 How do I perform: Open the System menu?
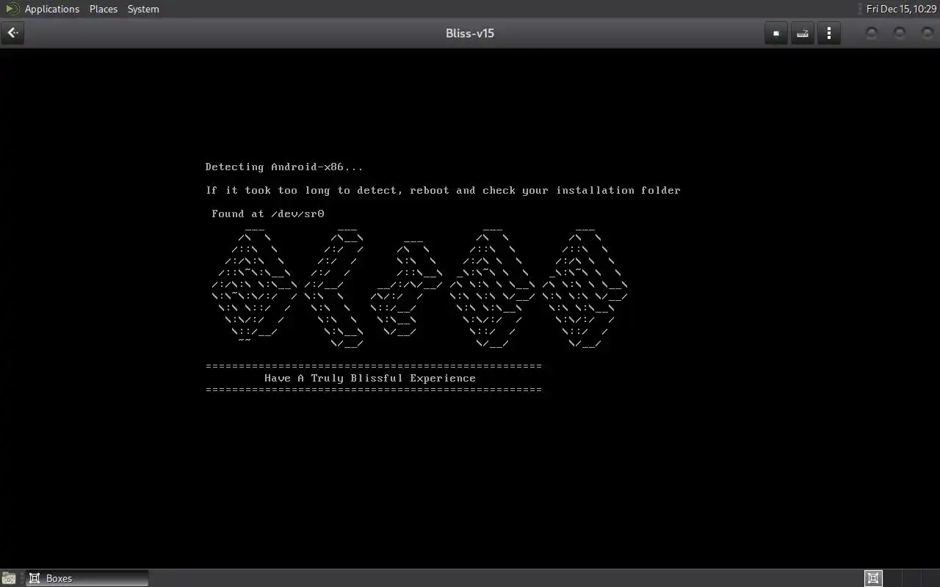click(x=143, y=9)
